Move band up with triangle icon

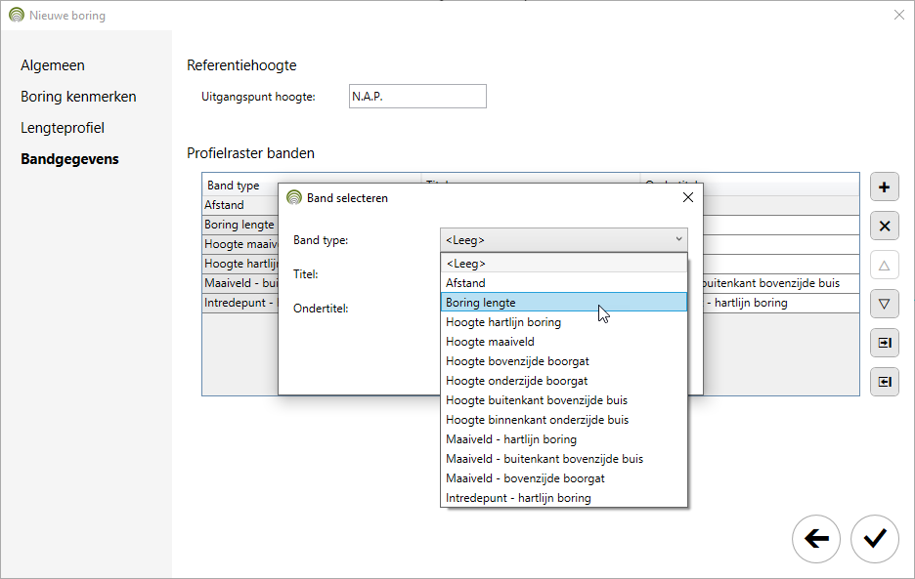coord(884,266)
